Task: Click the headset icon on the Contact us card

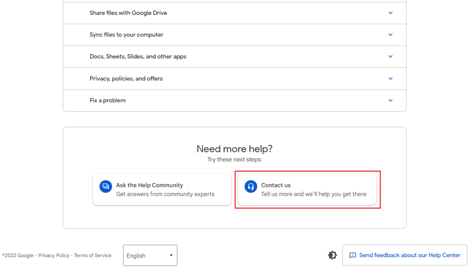Action: point(251,186)
